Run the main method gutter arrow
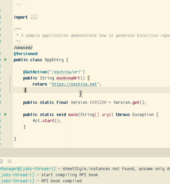Image resolution: width=170 pixels, height=184 pixels. click(5, 114)
